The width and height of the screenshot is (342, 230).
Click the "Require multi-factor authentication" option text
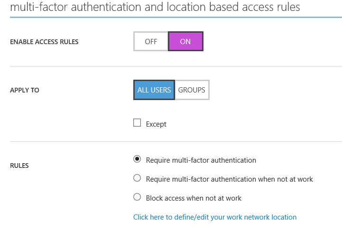(x=201, y=160)
